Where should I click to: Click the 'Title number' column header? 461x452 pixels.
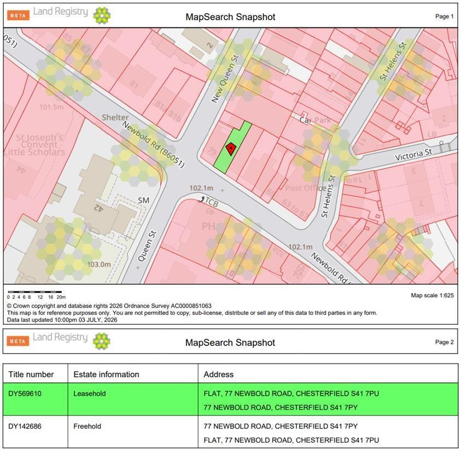coord(31,374)
